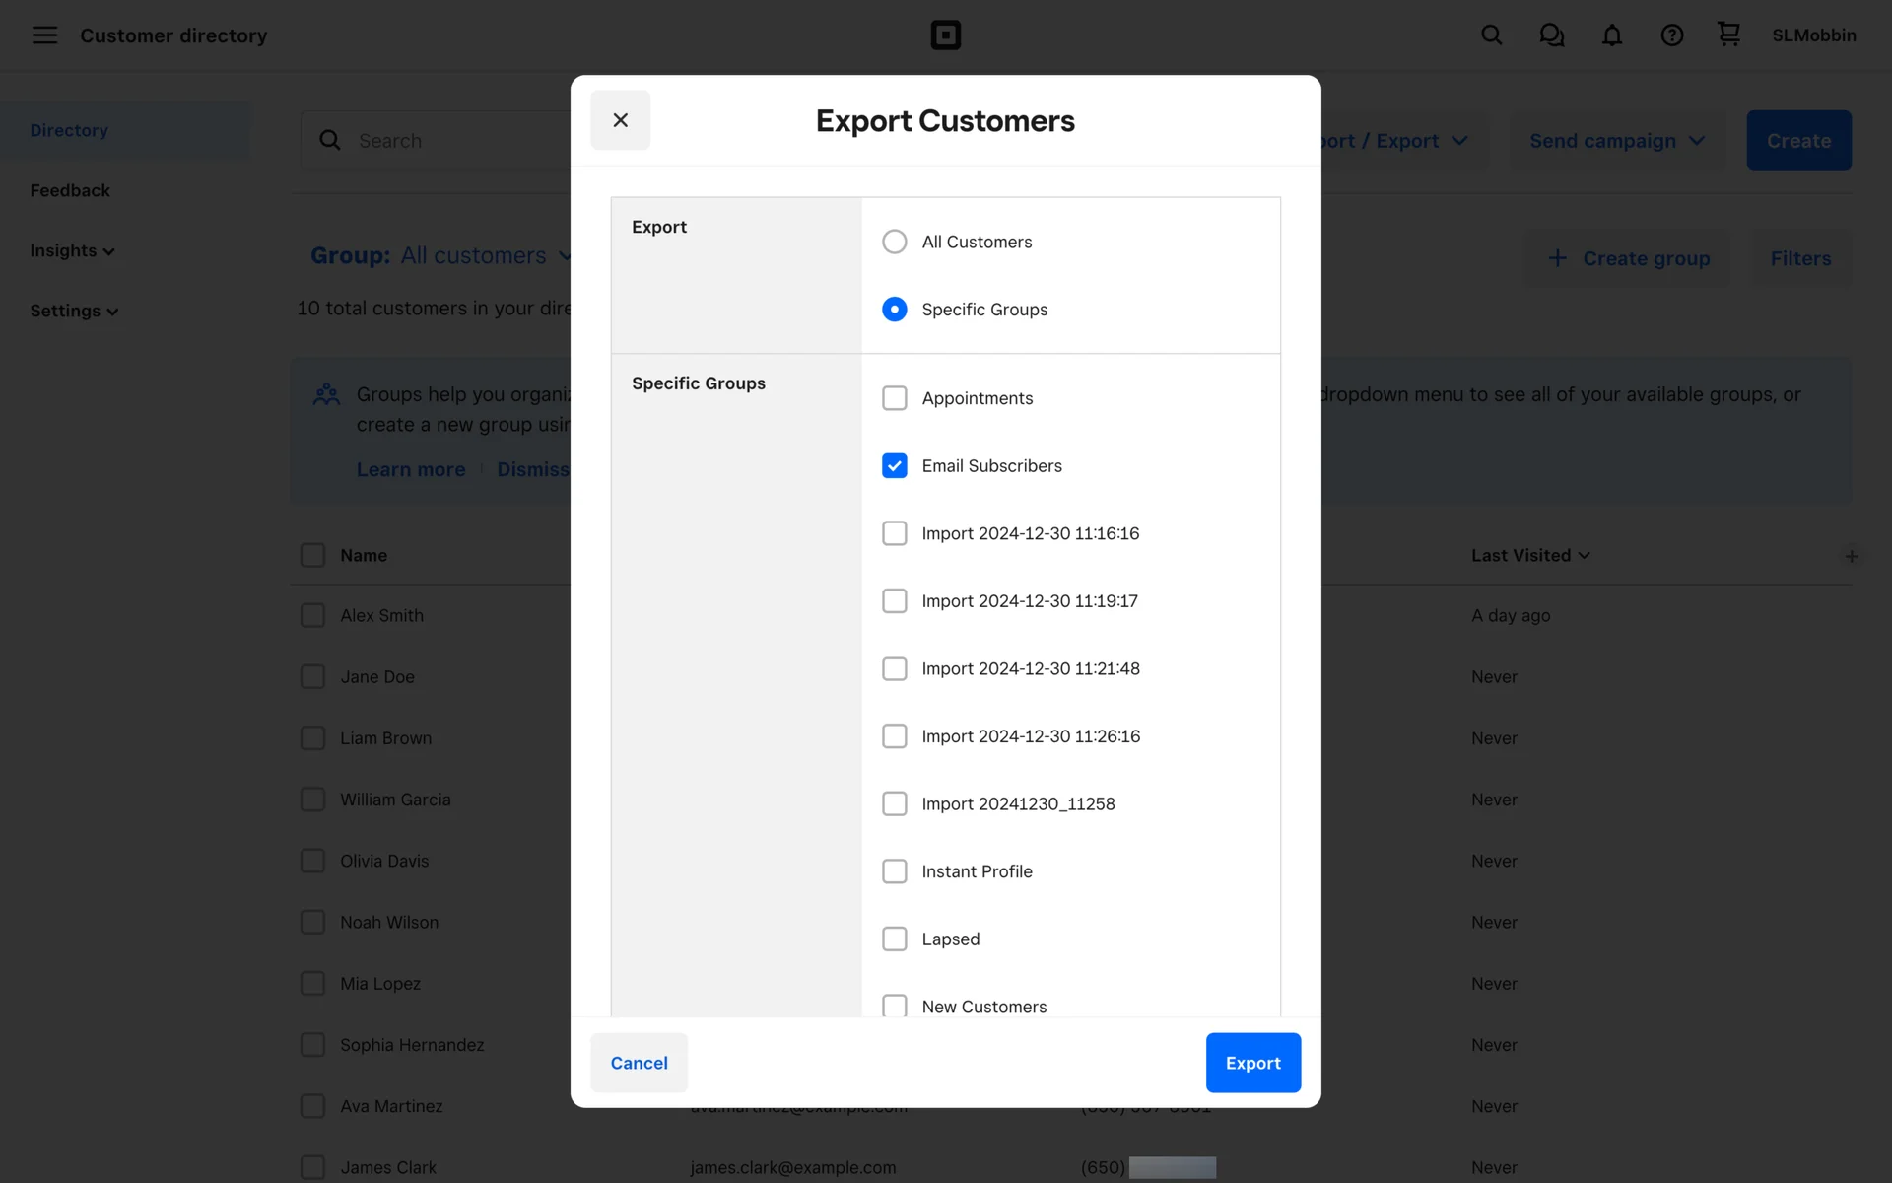Expand the Insights sidebar section
Image resolution: width=1892 pixels, height=1183 pixels.
pos(72,250)
